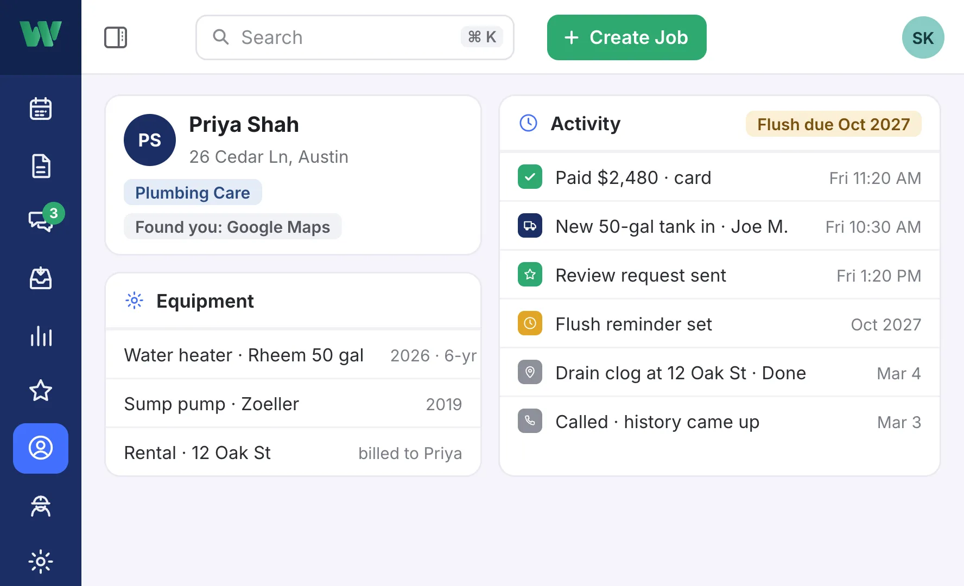Open the reviews star page in sidebar

41,391
